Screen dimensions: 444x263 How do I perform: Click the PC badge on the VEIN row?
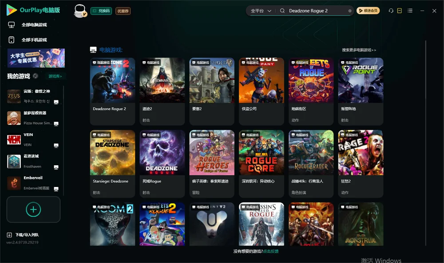[x=56, y=145]
